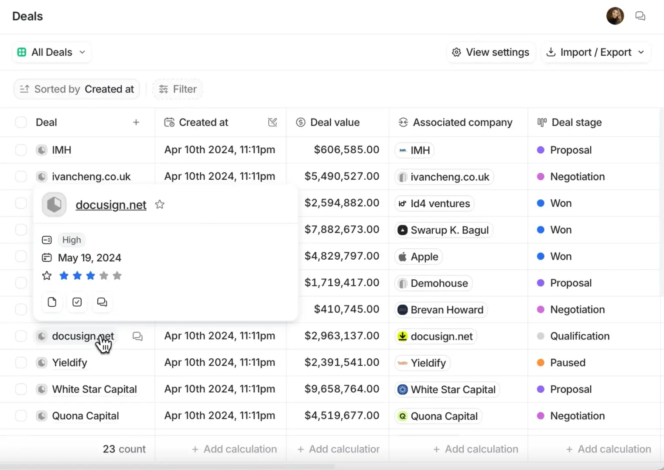Set rating to the fourth star

pyautogui.click(x=104, y=276)
